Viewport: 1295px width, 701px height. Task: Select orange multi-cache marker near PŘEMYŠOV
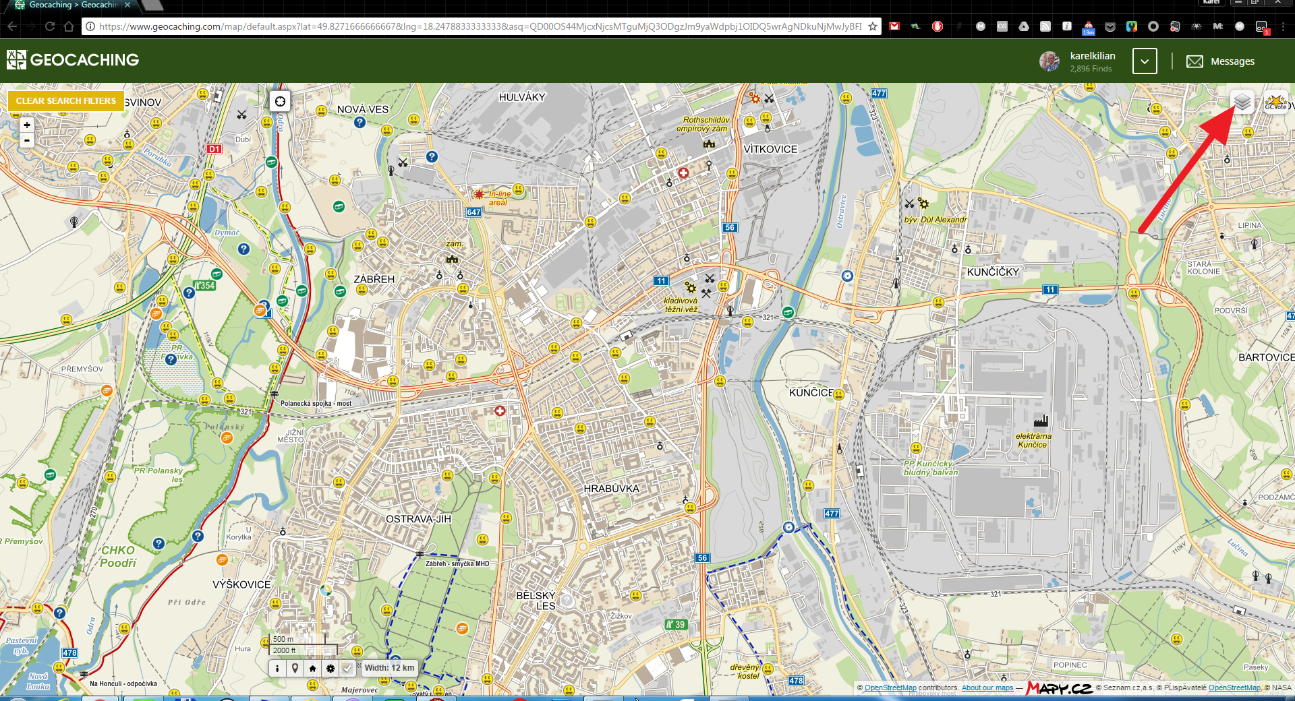pyautogui.click(x=107, y=390)
